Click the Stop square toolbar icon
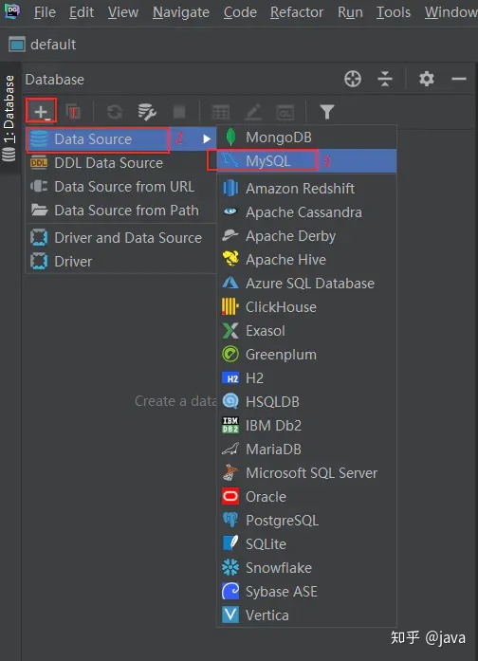This screenshot has height=661, width=478. pyautogui.click(x=179, y=112)
